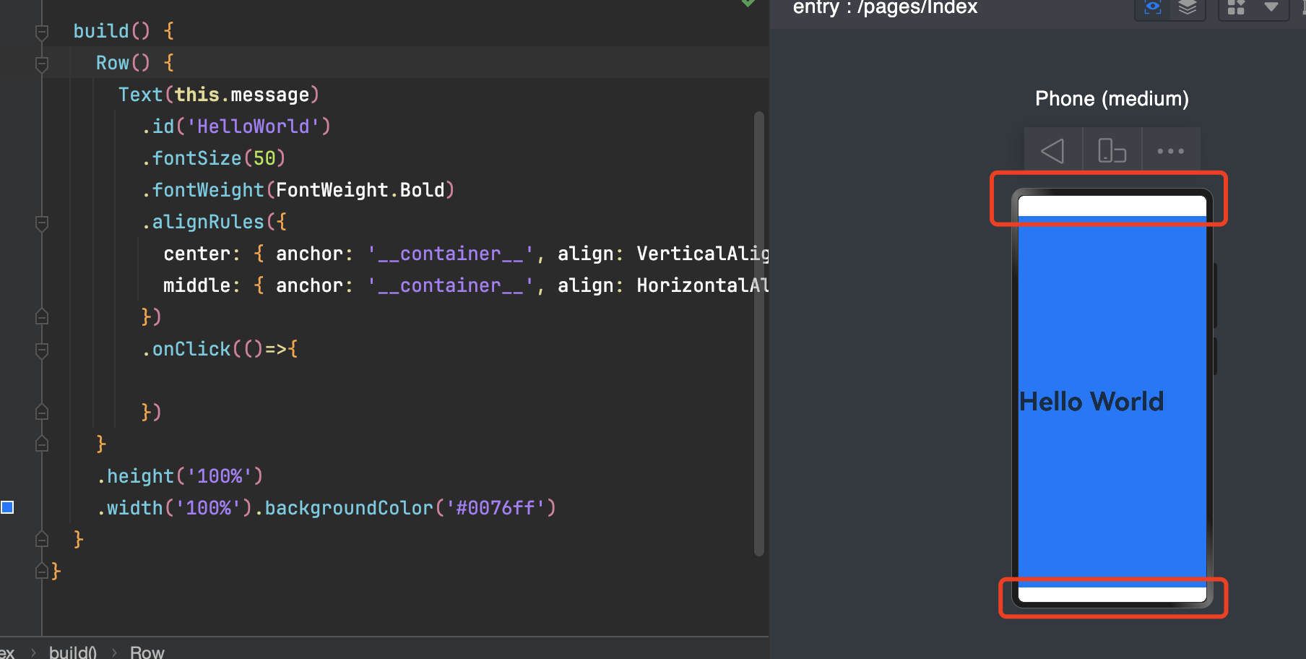Click the entry : /pages/Index title

click(x=885, y=7)
